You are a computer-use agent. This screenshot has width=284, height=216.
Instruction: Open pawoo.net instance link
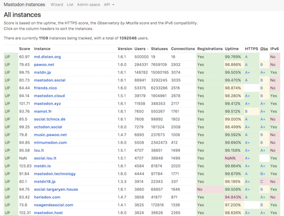pos(44,65)
